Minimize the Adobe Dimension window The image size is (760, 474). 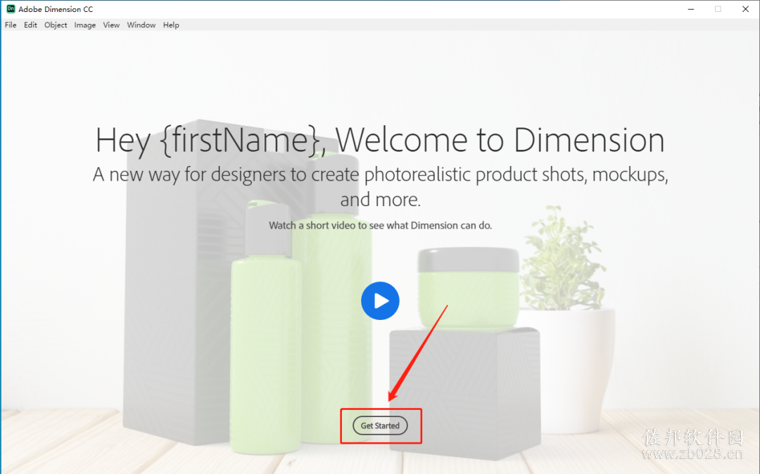(691, 9)
